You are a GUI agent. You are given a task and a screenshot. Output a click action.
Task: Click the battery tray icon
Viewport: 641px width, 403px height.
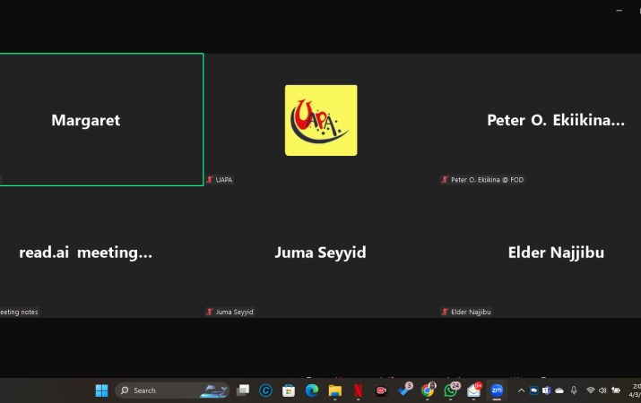coord(616,390)
